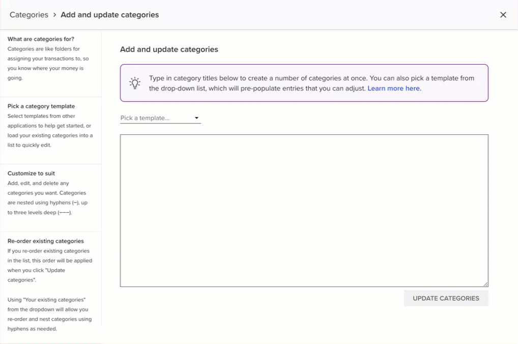Select the "Customize to suit" sidebar heading
Image resolution: width=518 pixels, height=344 pixels.
point(31,174)
